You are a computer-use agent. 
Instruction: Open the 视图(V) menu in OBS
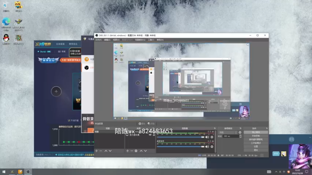click(x=116, y=40)
